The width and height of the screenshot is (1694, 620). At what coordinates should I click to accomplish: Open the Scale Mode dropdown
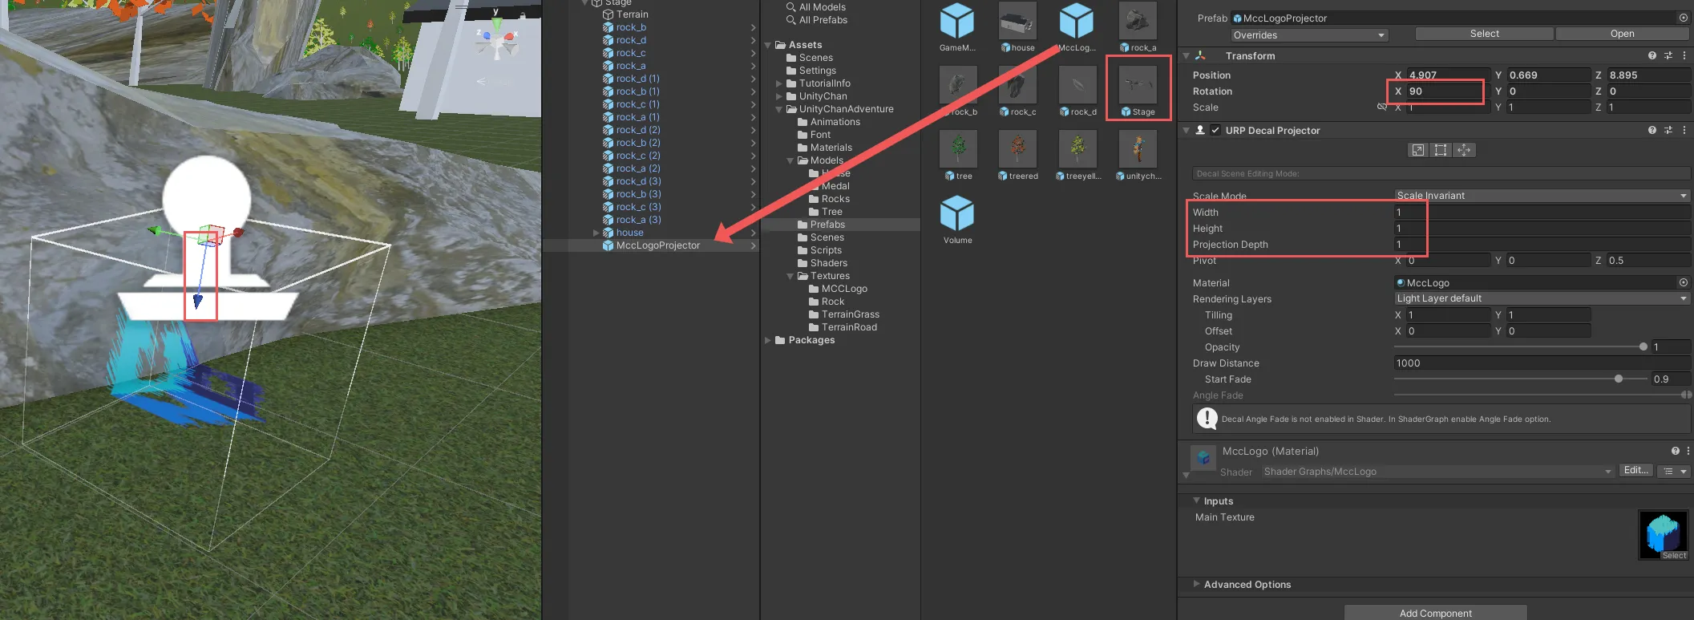pyautogui.click(x=1541, y=196)
